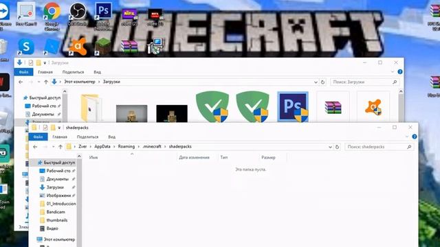Expand address bar history in shaderpacks window
Screen dimensions: 440x247
330,147
